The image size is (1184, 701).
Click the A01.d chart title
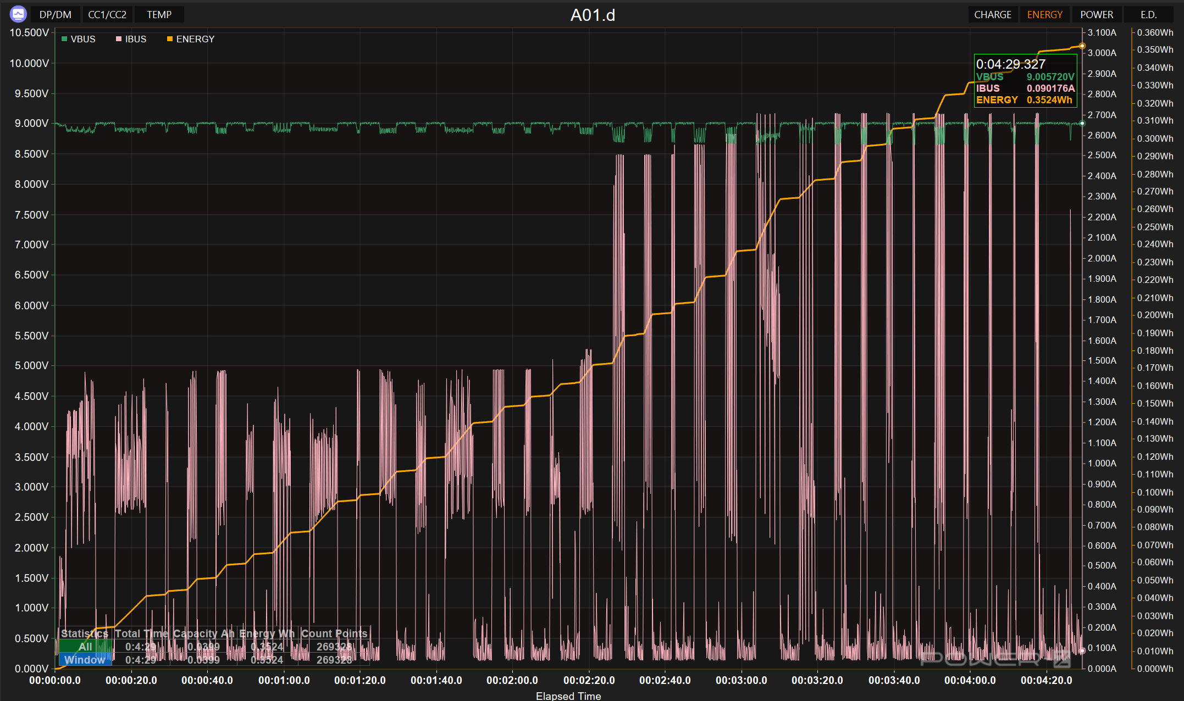point(592,15)
